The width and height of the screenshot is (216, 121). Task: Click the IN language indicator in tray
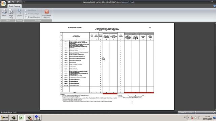[184, 117]
